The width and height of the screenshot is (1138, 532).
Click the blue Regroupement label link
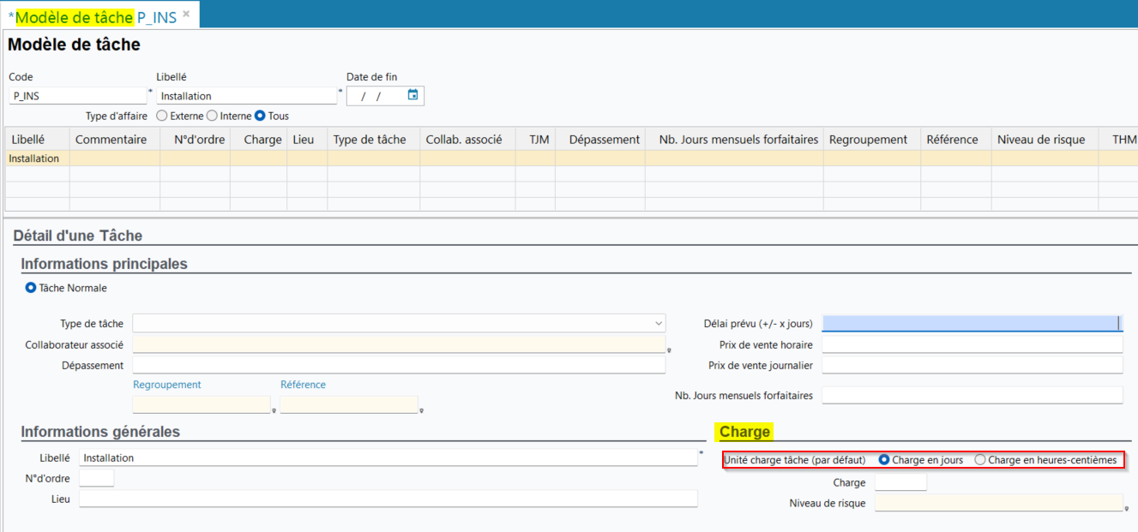(x=166, y=385)
